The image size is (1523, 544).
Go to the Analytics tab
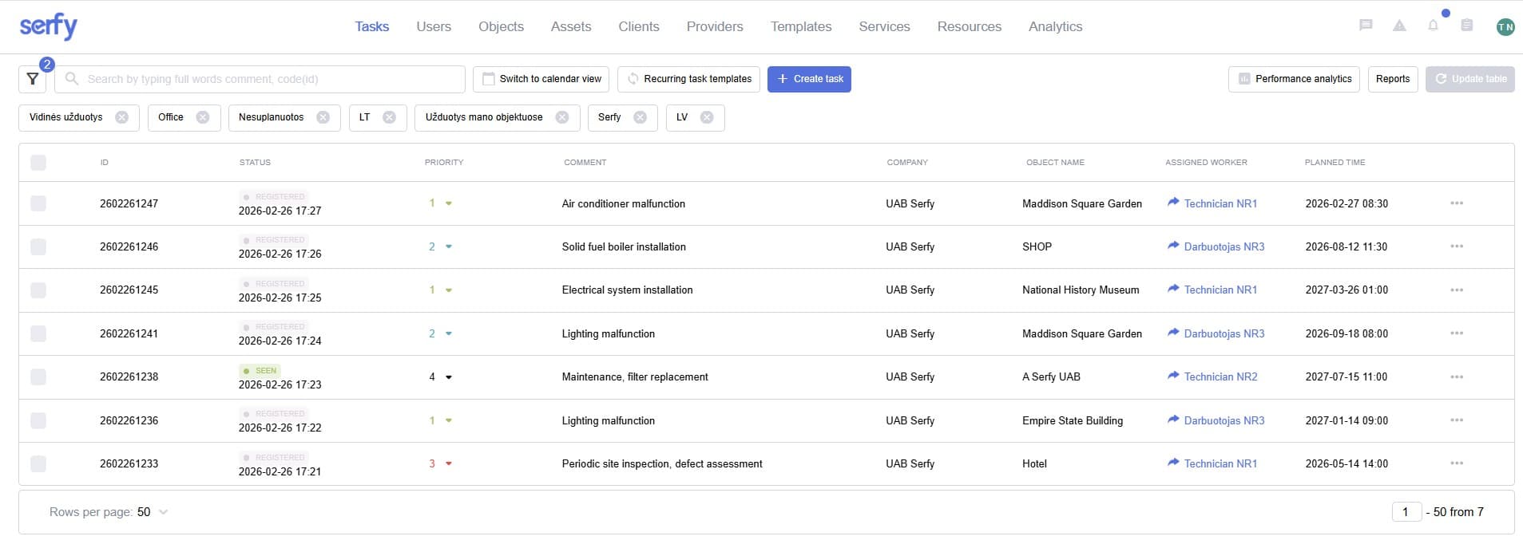click(x=1056, y=26)
